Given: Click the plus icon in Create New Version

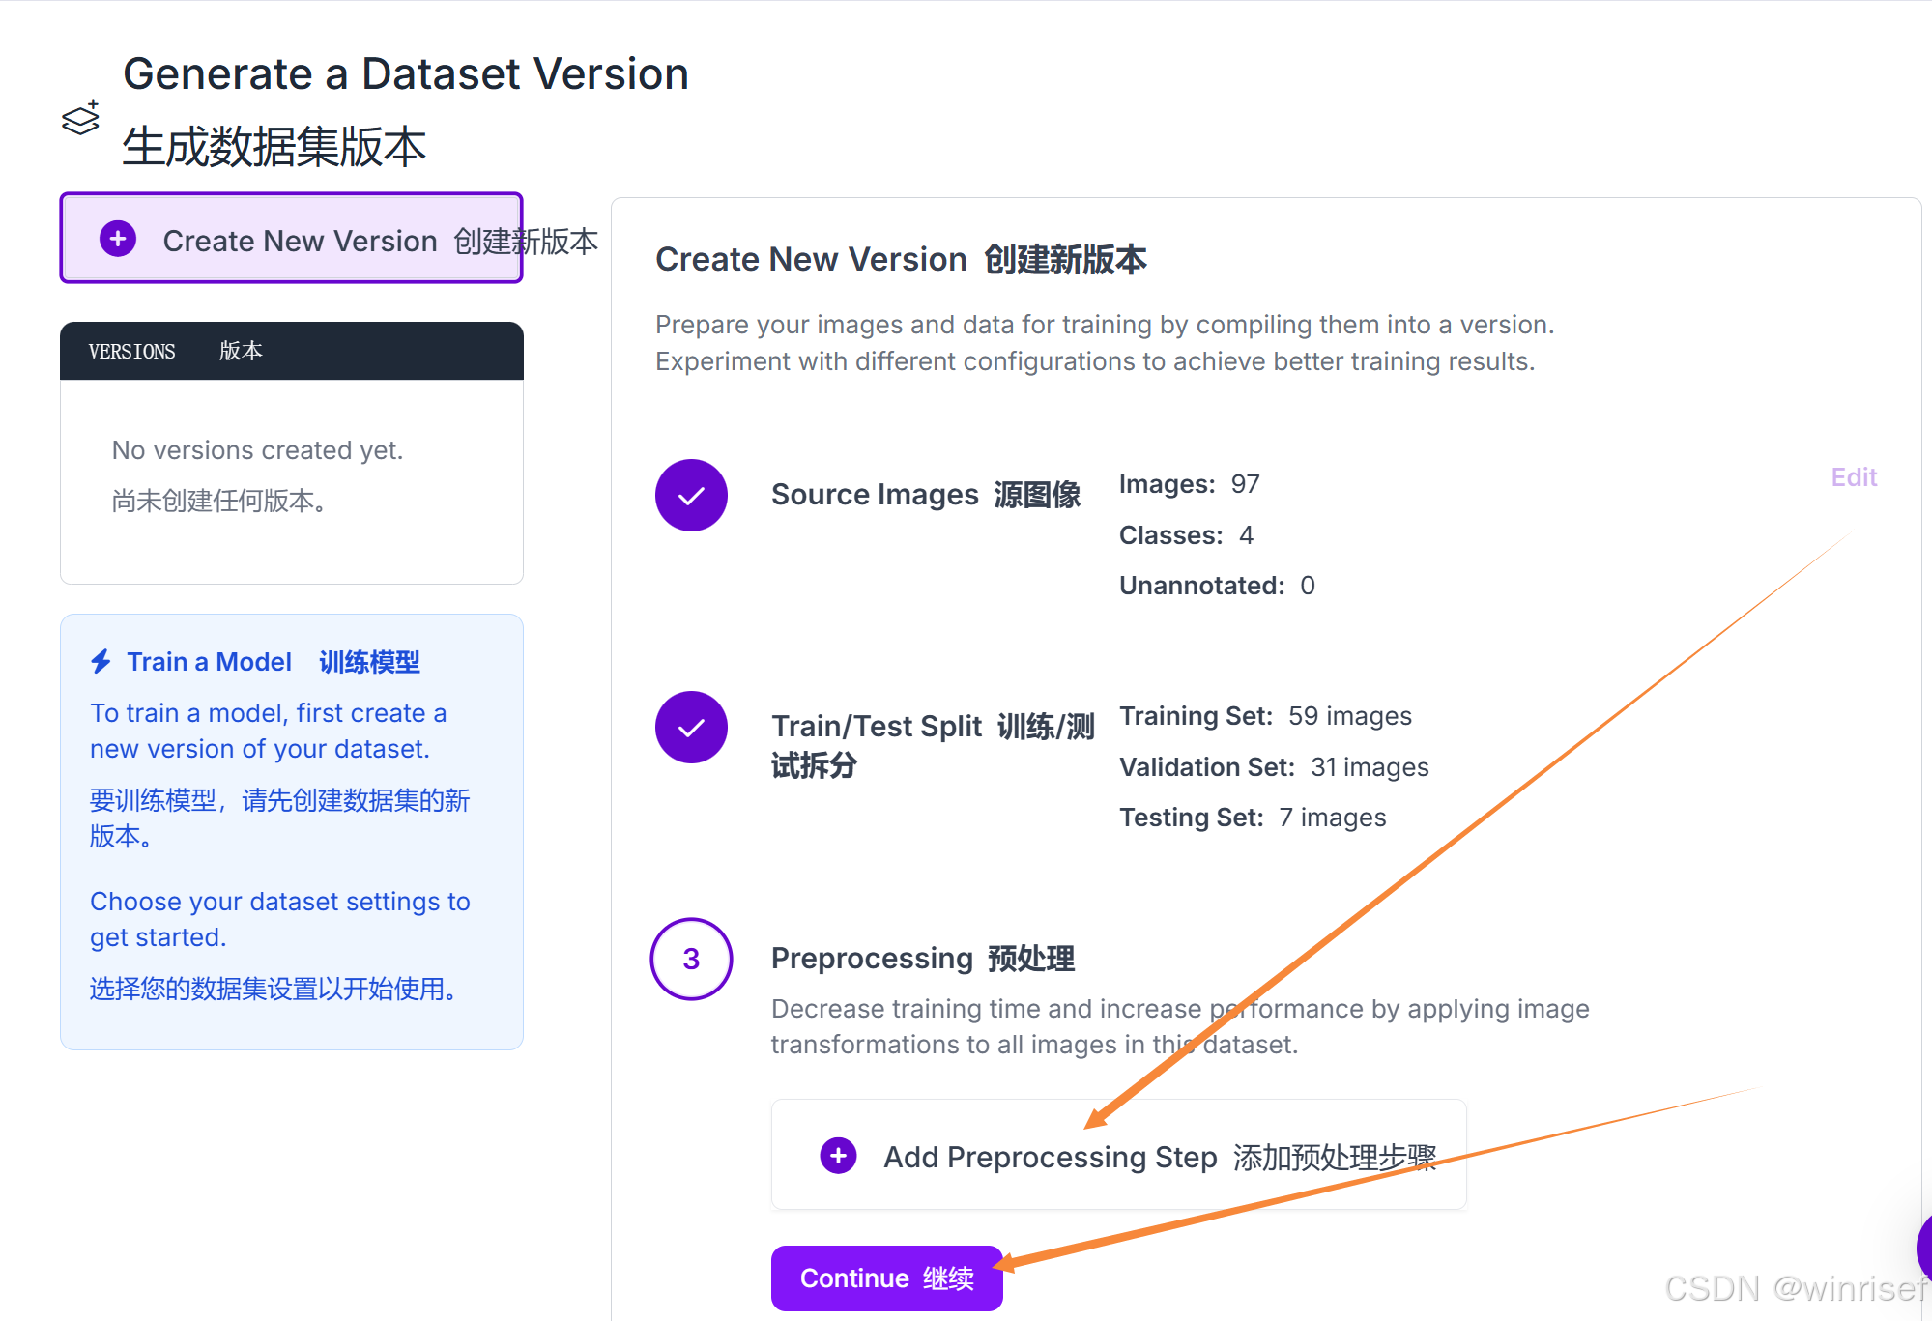Looking at the screenshot, I should coord(118,239).
